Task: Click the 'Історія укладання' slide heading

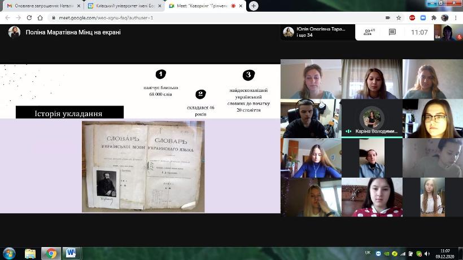Action: [x=68, y=113]
